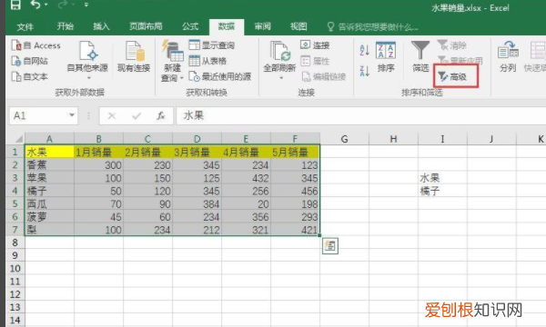Click the 全部刷新 icon

point(279,52)
